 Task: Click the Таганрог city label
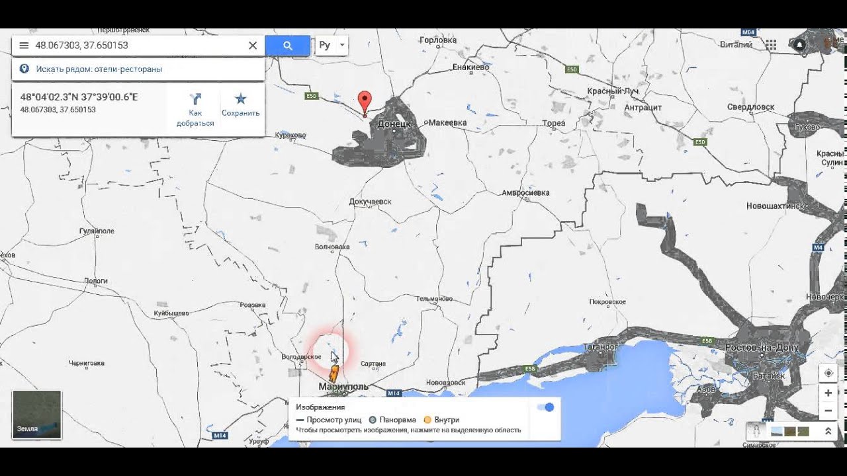pyautogui.click(x=600, y=346)
